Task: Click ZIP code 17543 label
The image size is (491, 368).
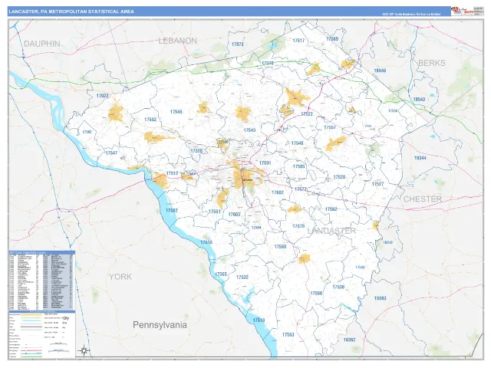Action: [x=249, y=130]
